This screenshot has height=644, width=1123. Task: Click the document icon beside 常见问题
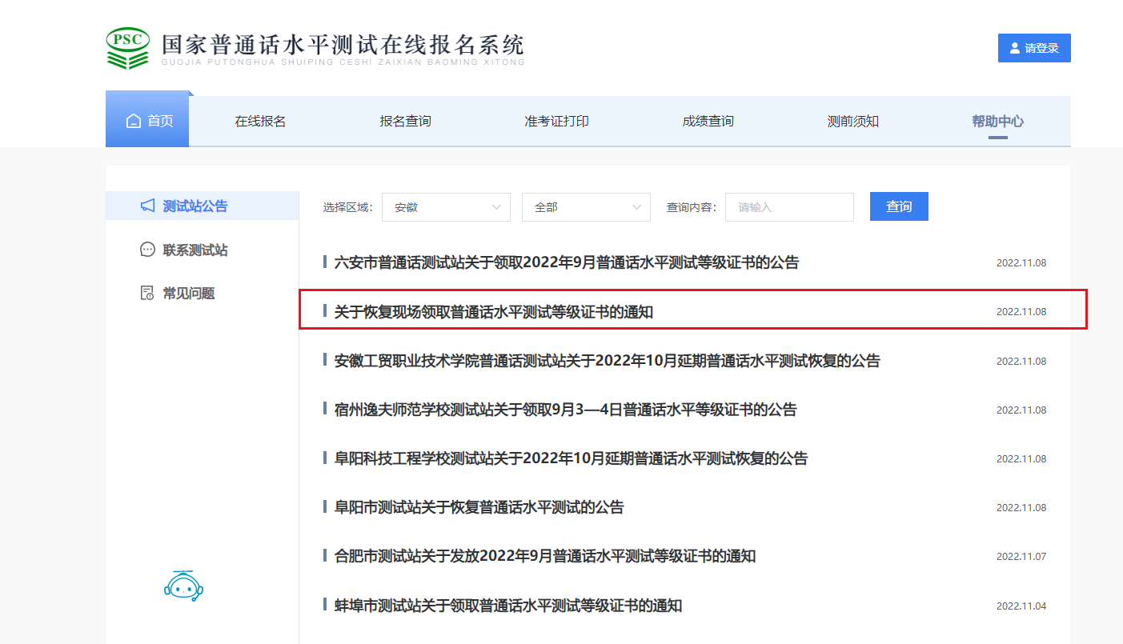[x=147, y=293]
